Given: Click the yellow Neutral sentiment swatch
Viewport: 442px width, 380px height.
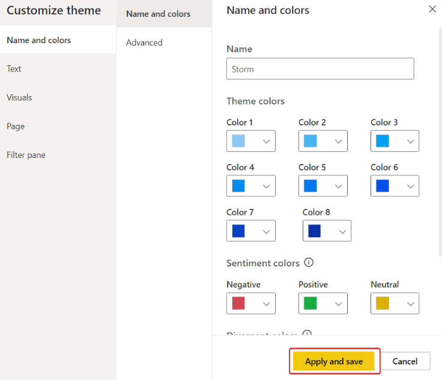Looking at the screenshot, I should tap(383, 303).
